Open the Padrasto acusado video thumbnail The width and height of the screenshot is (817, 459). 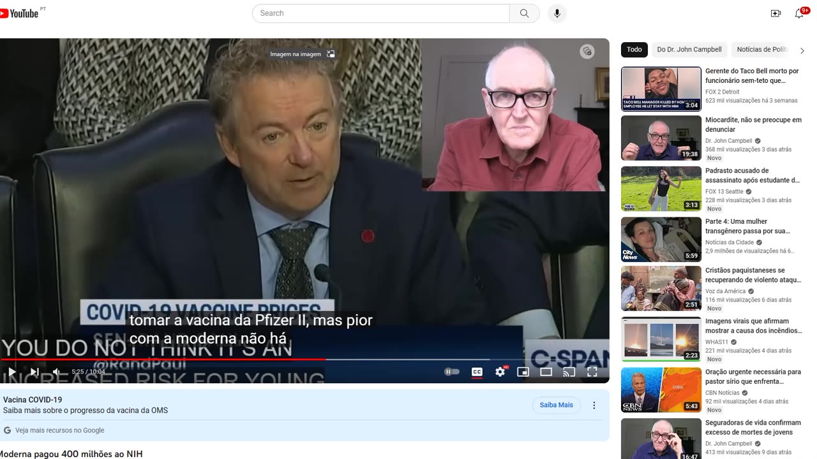[x=661, y=189]
